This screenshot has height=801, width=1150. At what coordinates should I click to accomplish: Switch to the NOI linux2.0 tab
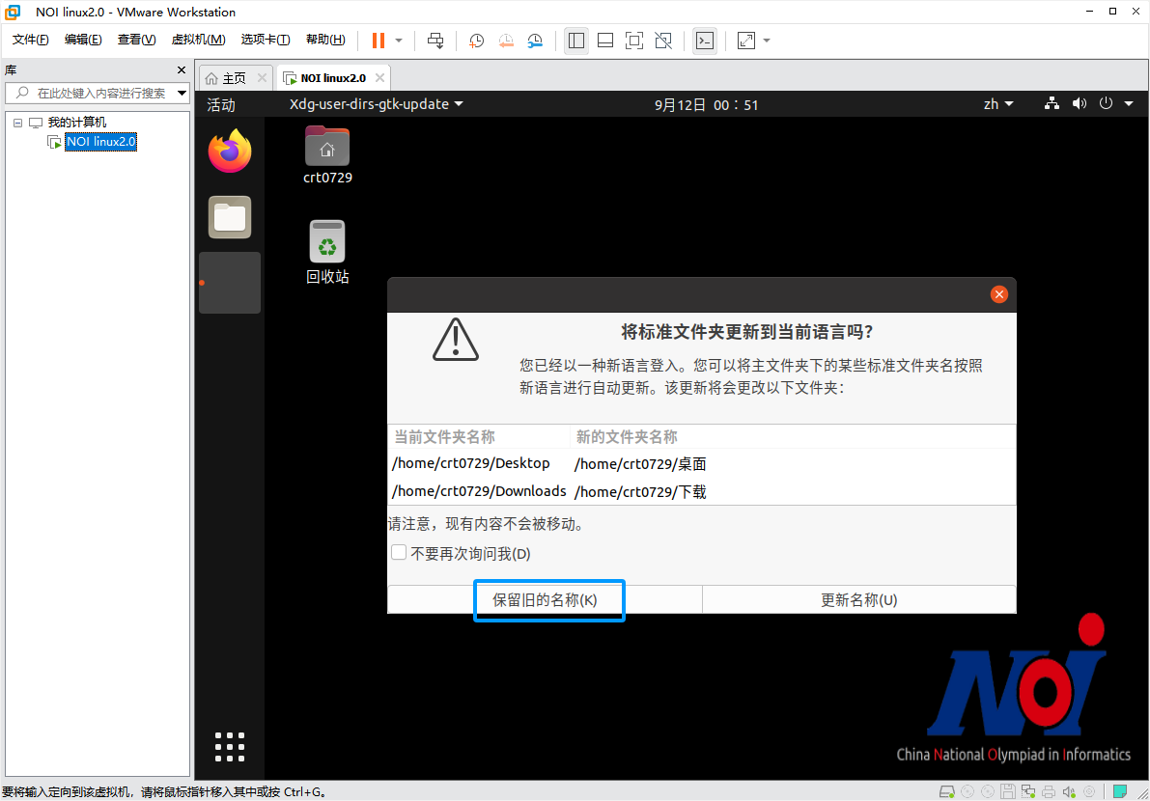pos(334,77)
